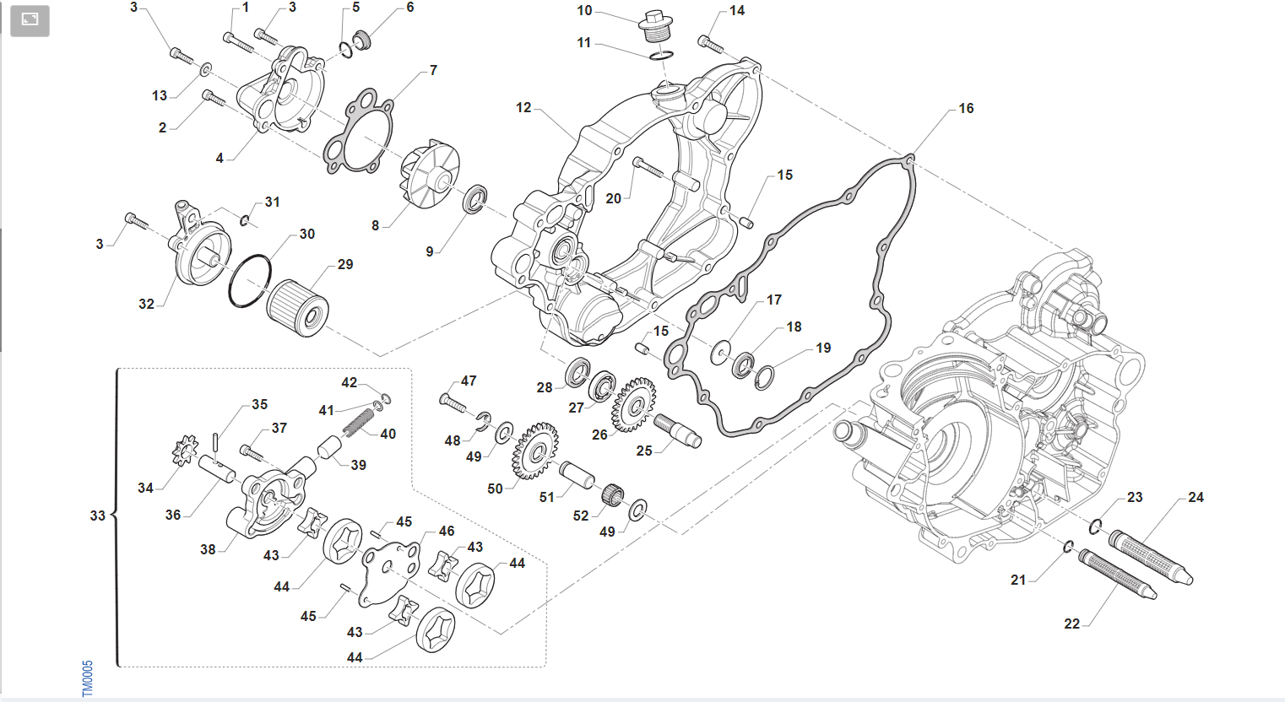Click callout number 17 label
Screen dimensions: 1285x702
(x=774, y=300)
